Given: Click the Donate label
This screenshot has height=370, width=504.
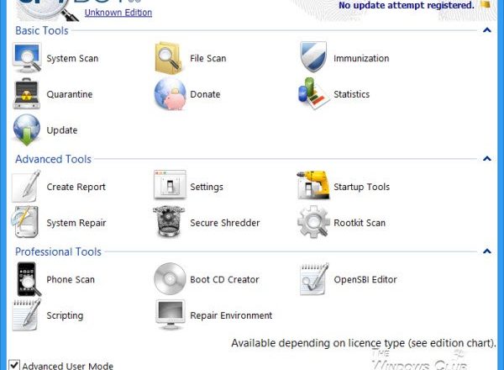Looking at the screenshot, I should [x=205, y=94].
